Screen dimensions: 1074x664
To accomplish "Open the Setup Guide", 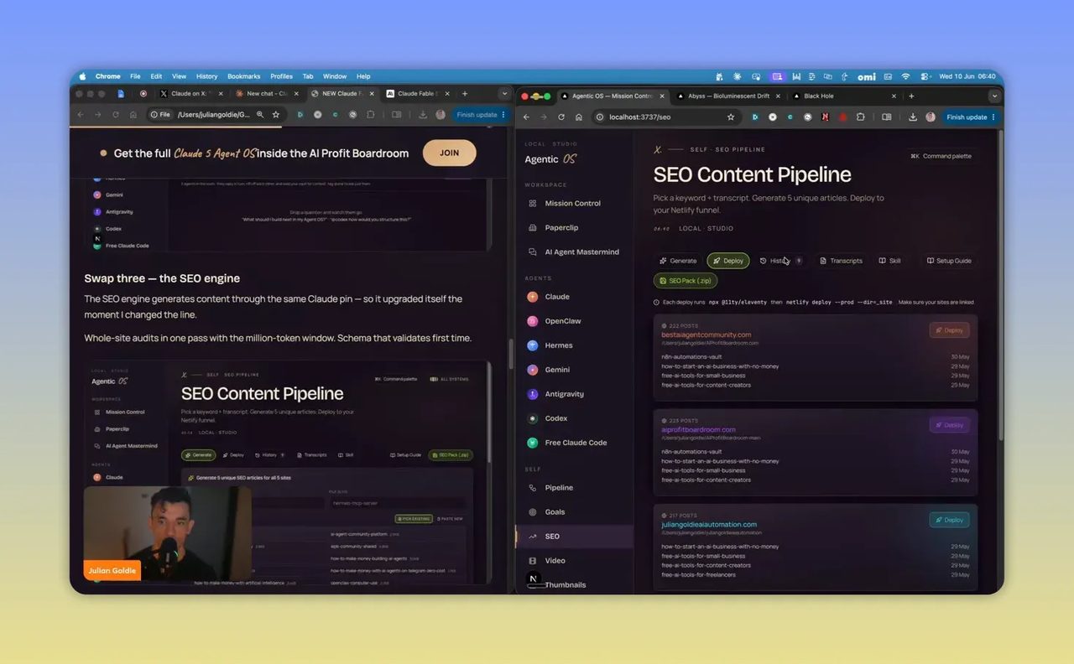I will [x=949, y=261].
